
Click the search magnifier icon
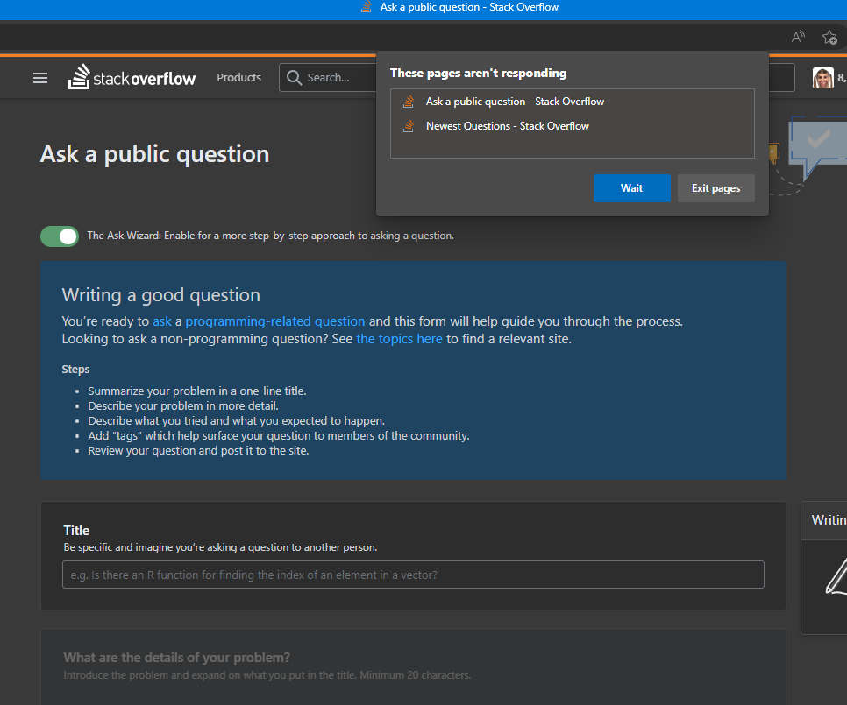(x=294, y=78)
